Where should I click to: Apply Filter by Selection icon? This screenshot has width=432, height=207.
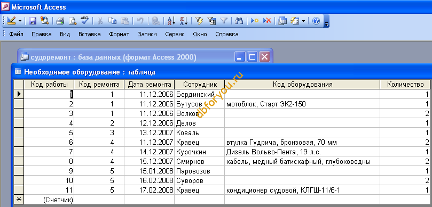pyautogui.click(x=199, y=21)
